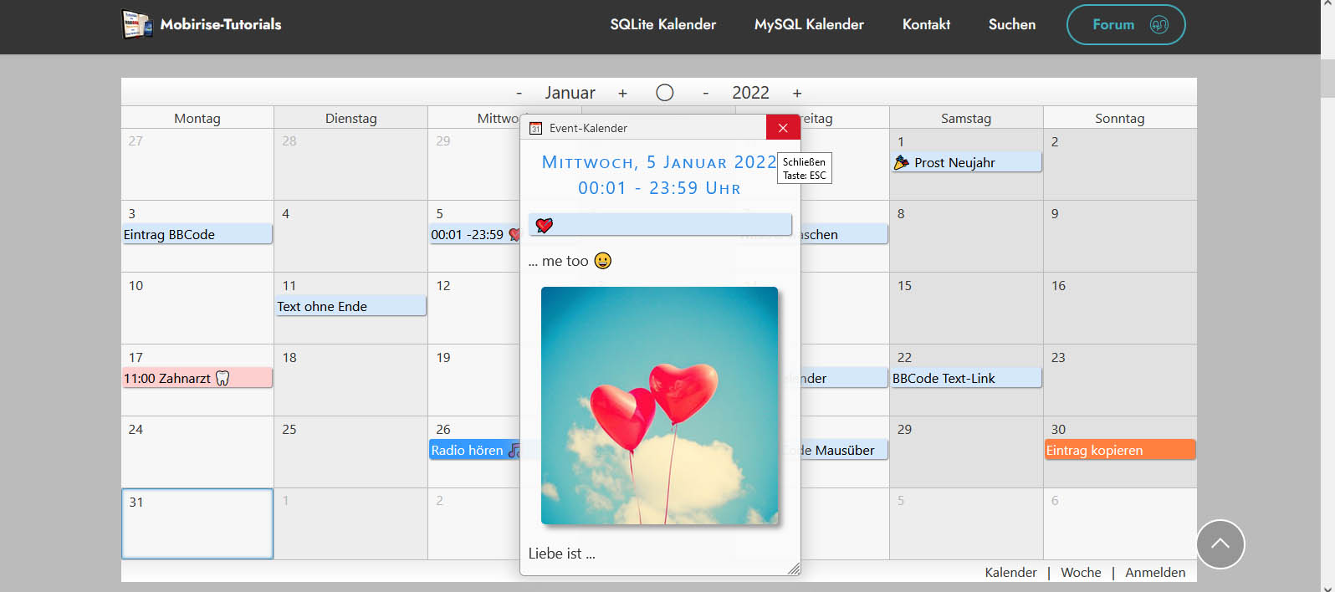This screenshot has height=592, width=1335.
Task: Click the heart balloons image
Action: [659, 406]
